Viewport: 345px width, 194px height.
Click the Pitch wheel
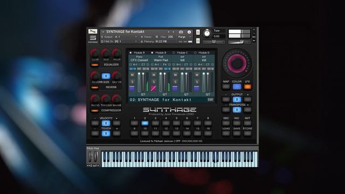coord(90,157)
